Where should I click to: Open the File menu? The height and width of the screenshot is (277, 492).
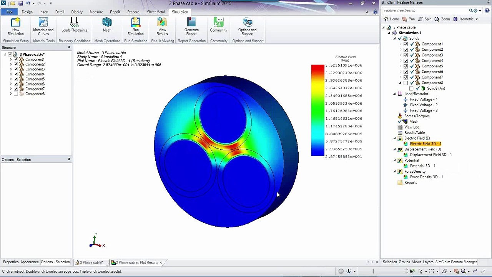pos(9,12)
